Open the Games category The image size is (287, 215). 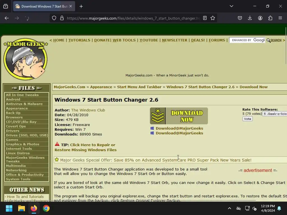pyautogui.click(x=12, y=140)
